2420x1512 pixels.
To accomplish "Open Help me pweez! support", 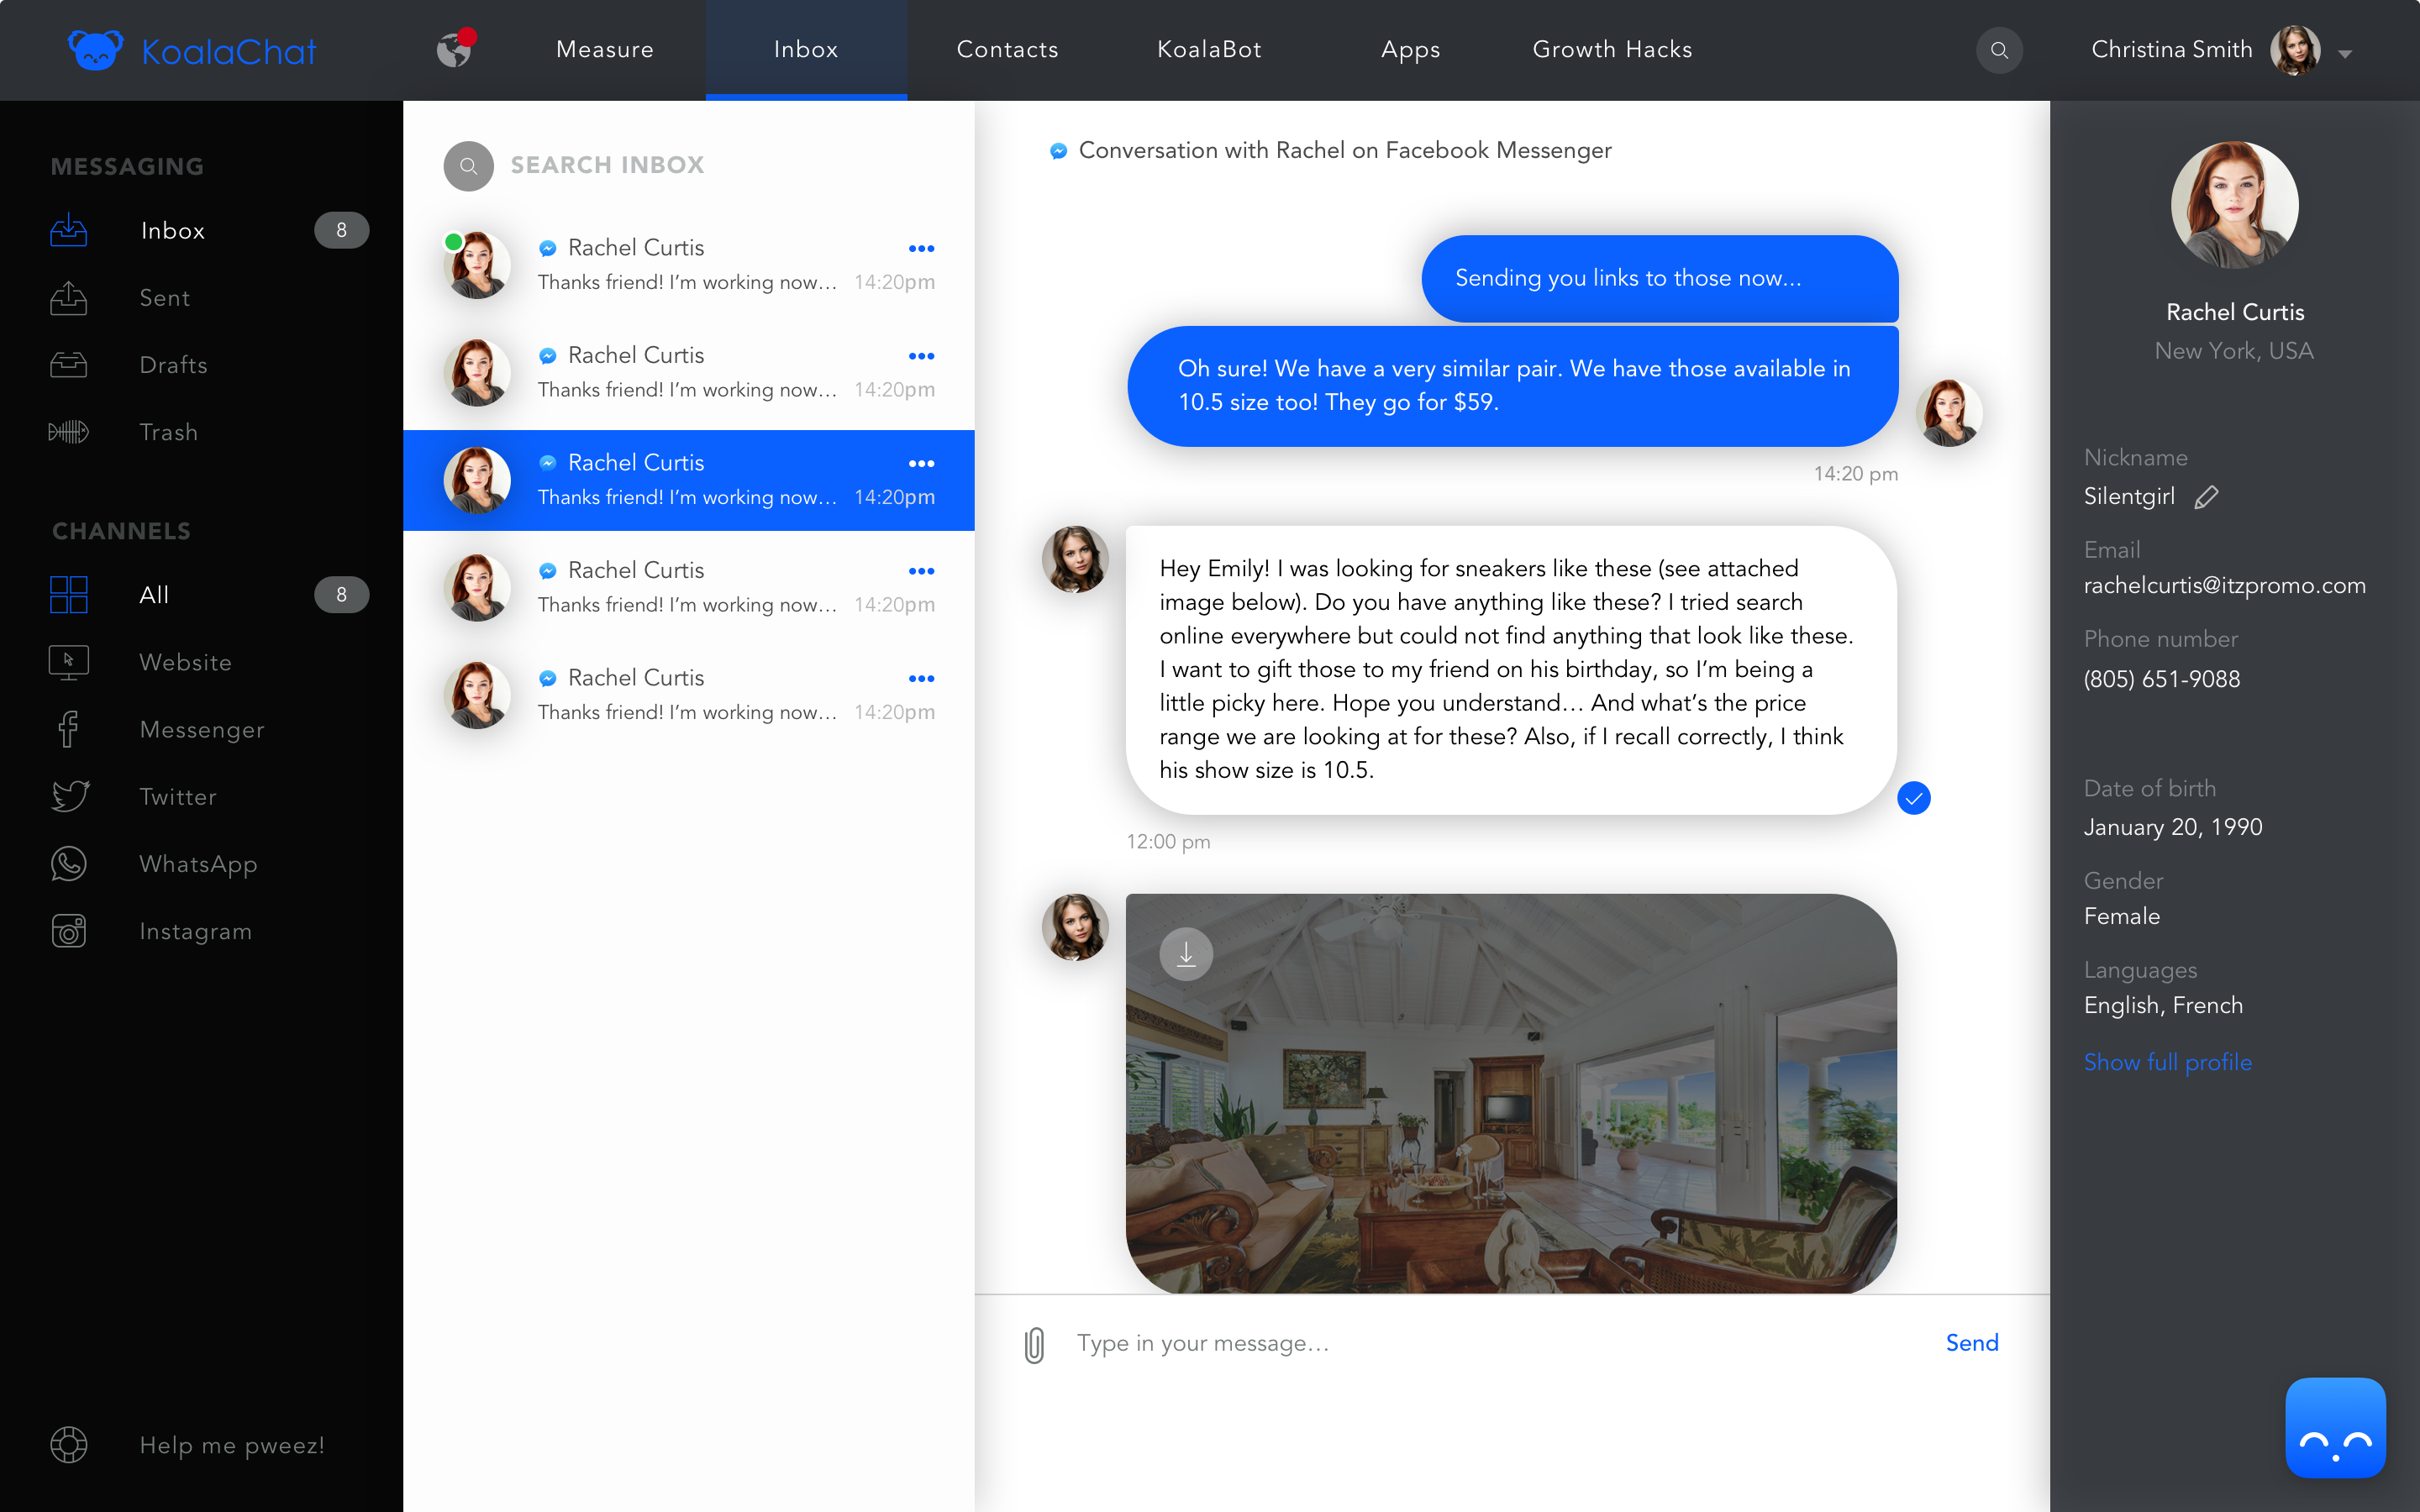I will tap(231, 1445).
